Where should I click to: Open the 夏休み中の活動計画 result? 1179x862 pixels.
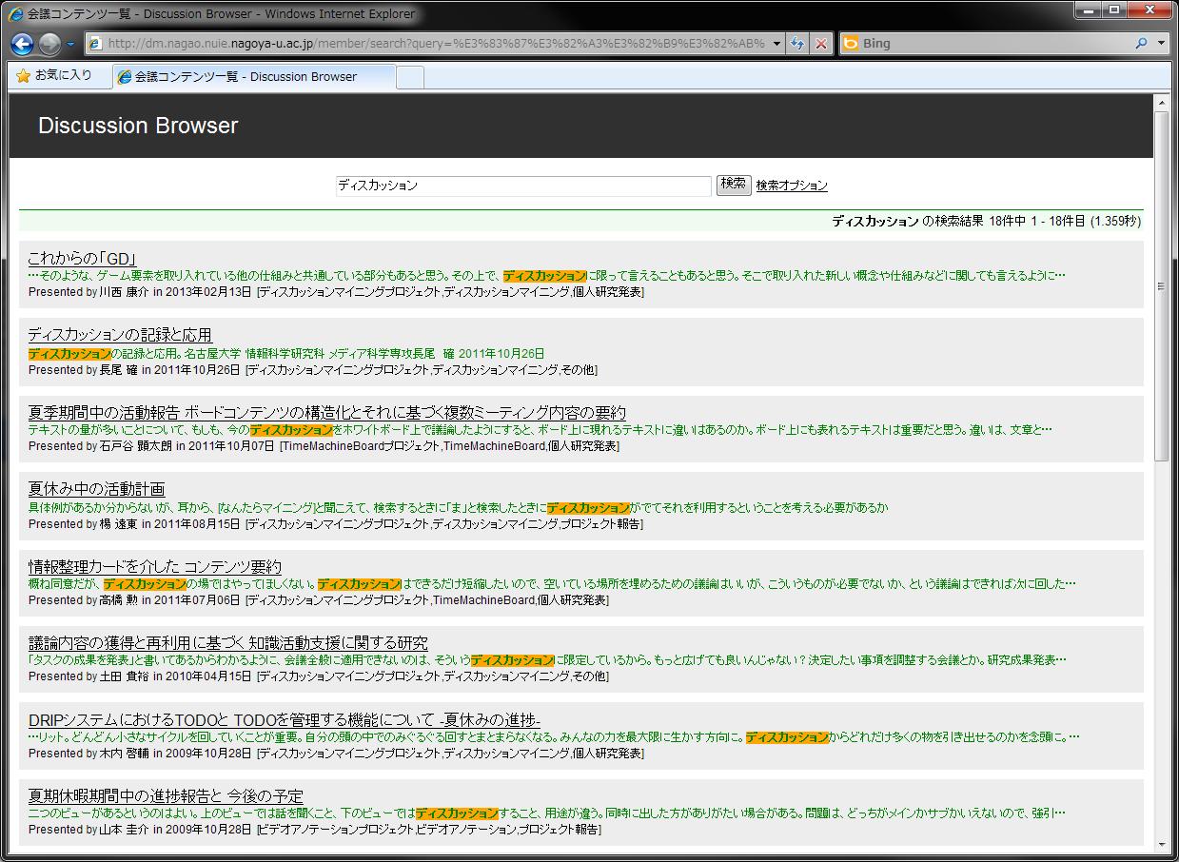point(96,489)
